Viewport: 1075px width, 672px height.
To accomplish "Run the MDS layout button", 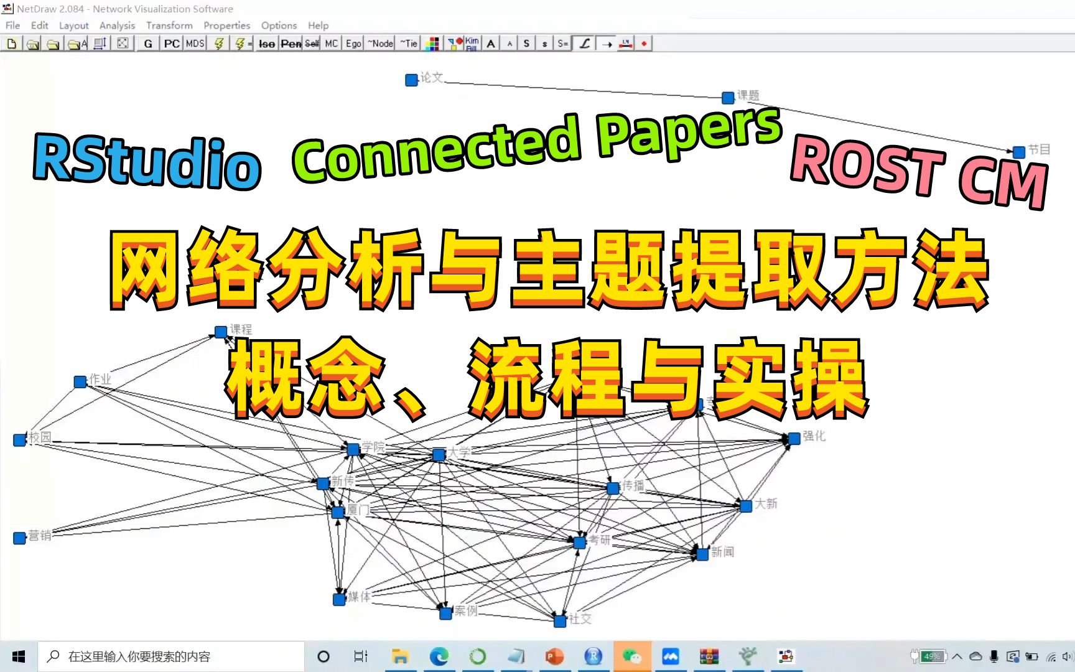I will click(195, 44).
